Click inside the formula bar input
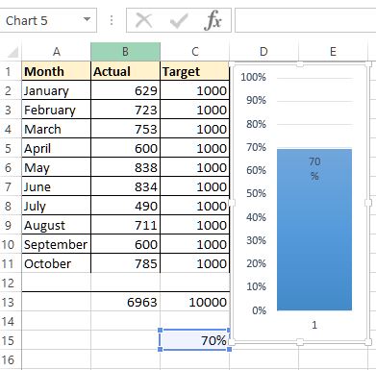The width and height of the screenshot is (376, 370). pyautogui.click(x=305, y=20)
